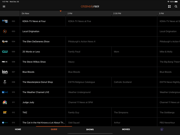Select the Weather Channel HD logo

point(5,92)
